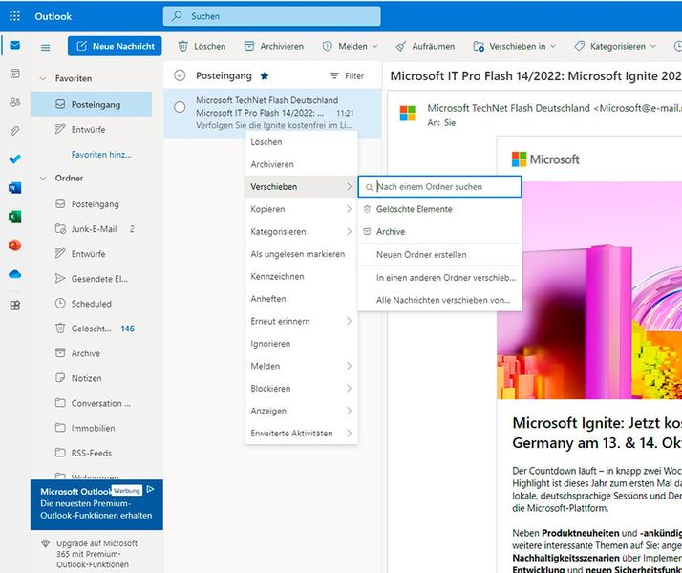The width and height of the screenshot is (682, 573).
Task: Open the Gelöscht folder with 146 items
Action: 92,329
